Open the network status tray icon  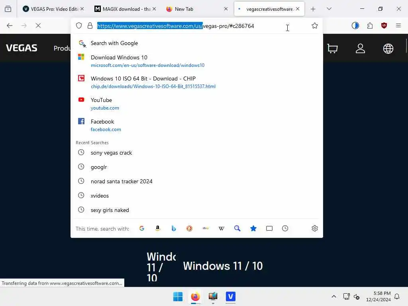click(346, 296)
